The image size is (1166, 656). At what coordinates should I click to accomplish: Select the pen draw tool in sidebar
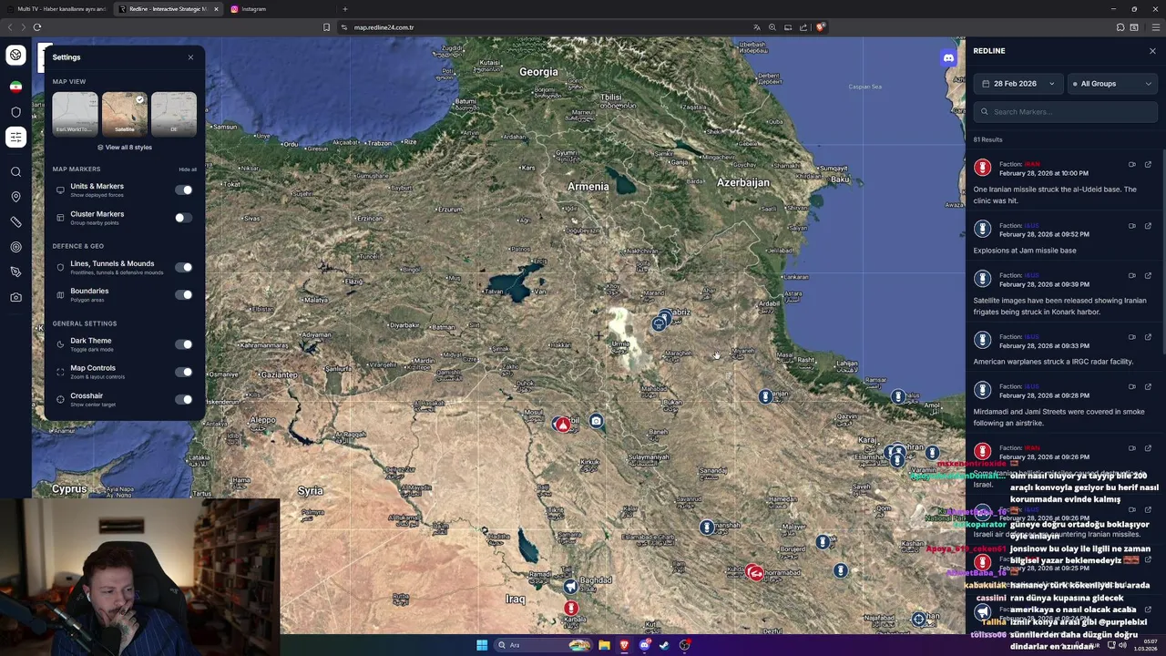pyautogui.click(x=15, y=272)
